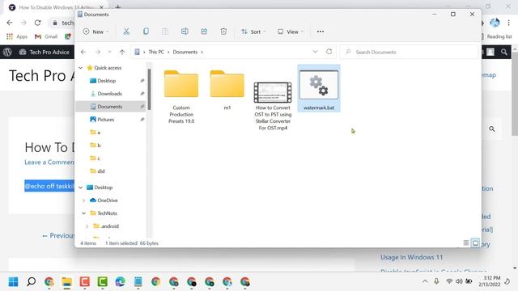Open Gmail bookmark in Chrome
The height and width of the screenshot is (291, 518).
(46, 36)
